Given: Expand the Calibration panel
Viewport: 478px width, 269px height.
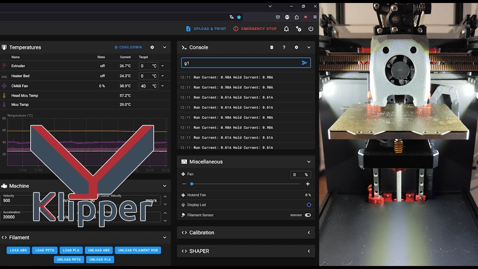Looking at the screenshot, I should 308,232.
